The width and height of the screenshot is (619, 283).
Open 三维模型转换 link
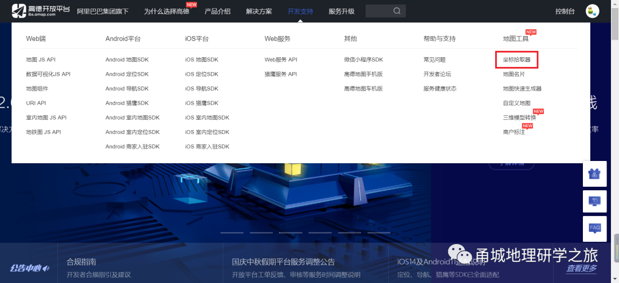tap(519, 117)
